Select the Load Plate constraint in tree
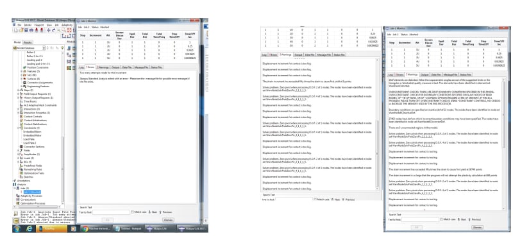513x236 pixels. (x=29, y=139)
